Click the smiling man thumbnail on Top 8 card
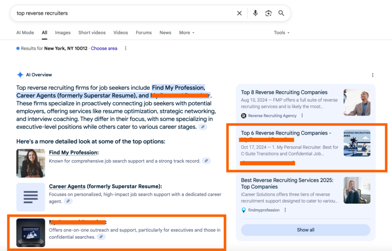Image resolution: width=392 pixels, height=251 pixels. tap(357, 102)
